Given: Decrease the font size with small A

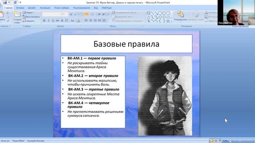Looking at the screenshot, I should (x=75, y=14).
